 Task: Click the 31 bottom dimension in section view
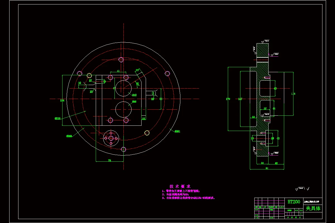262,163
